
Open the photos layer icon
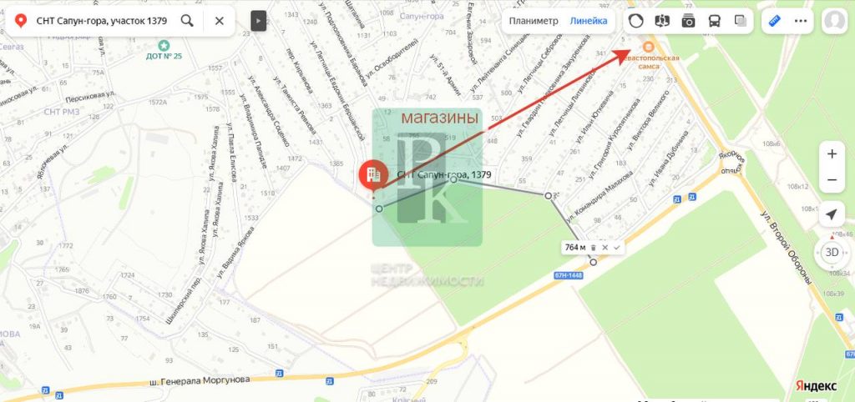tap(688, 21)
